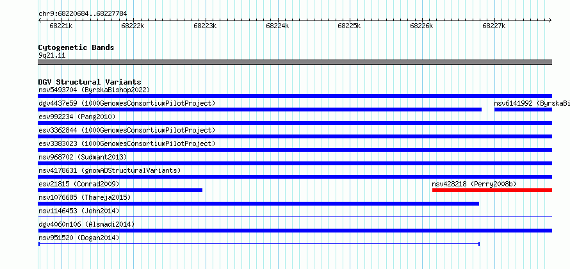Open esv3383023 variant label
The width and height of the screenshot is (570, 269).
coord(127,143)
